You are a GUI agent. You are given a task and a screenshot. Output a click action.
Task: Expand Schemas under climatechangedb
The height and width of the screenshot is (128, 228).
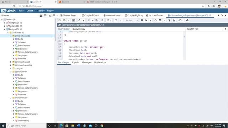[x=14, y=59]
